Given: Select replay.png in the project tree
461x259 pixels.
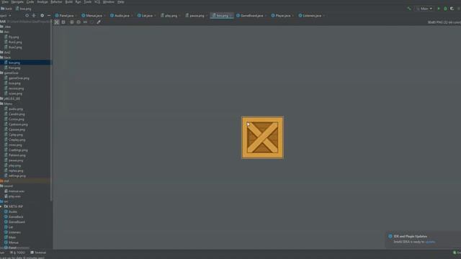Looking at the screenshot, I should click(x=16, y=171).
